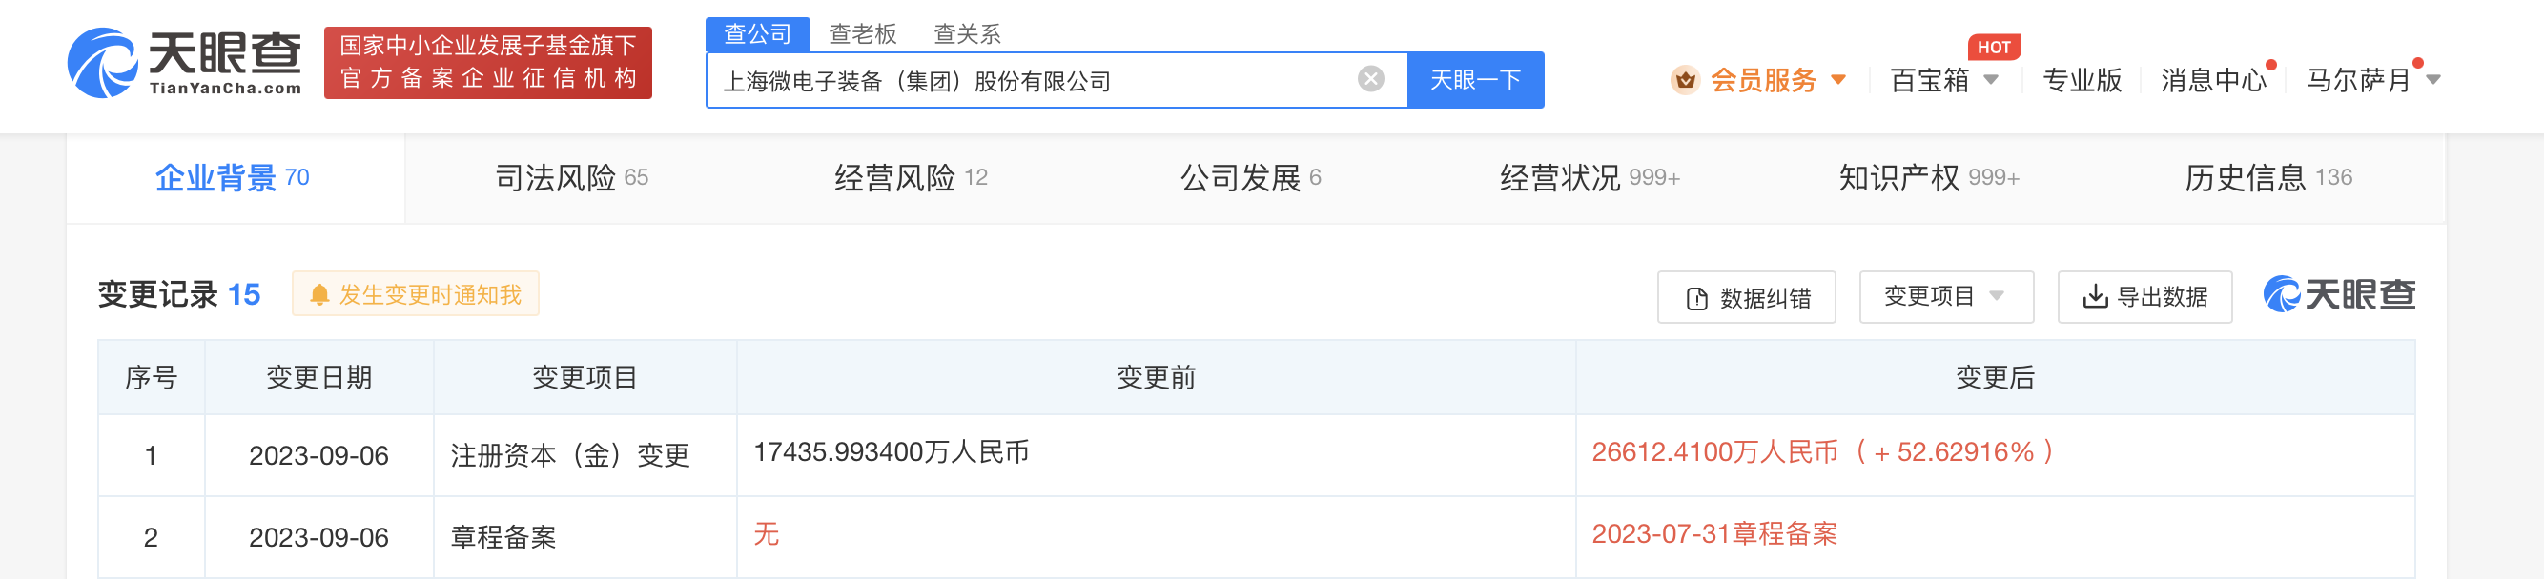Click the TianYanCha logo
2544x579 pixels.
pos(185,63)
